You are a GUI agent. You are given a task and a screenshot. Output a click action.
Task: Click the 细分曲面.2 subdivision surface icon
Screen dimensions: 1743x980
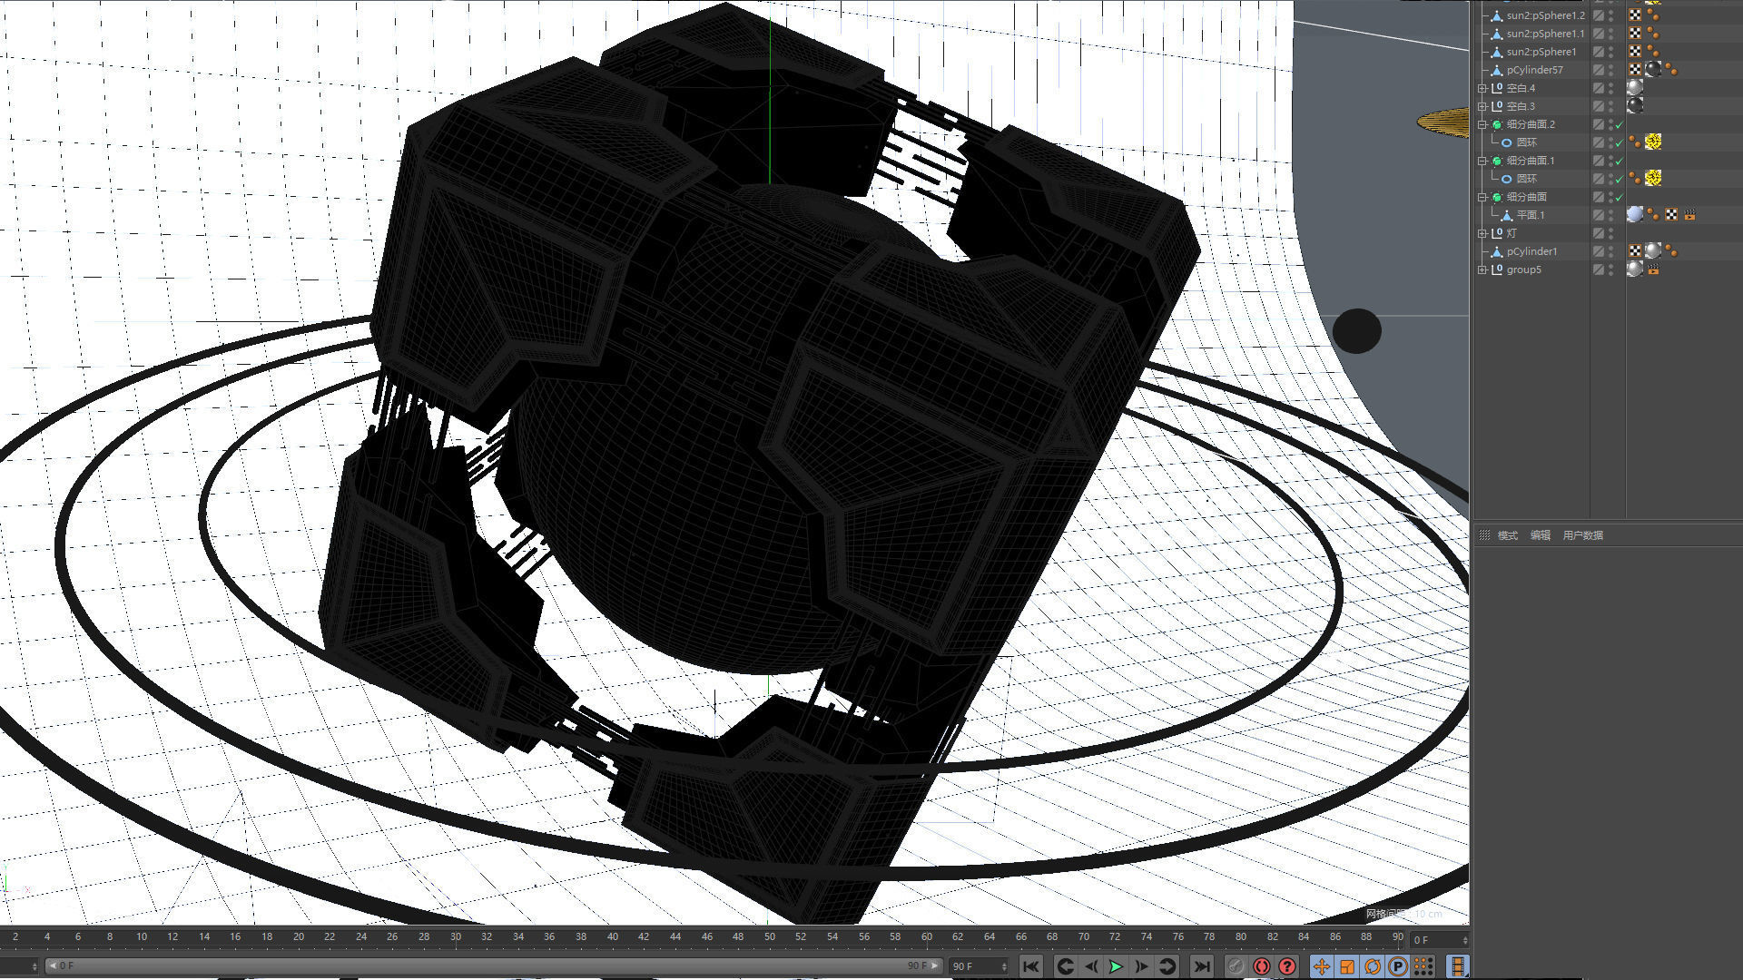coord(1495,124)
